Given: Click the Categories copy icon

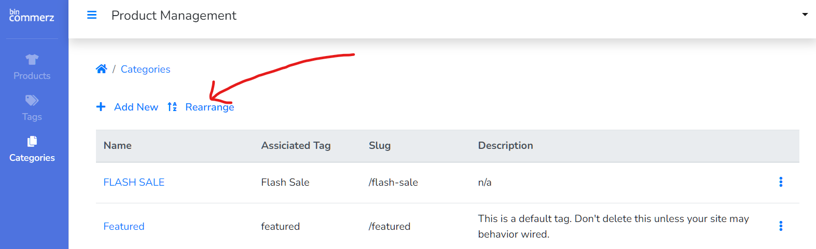Looking at the screenshot, I should point(32,141).
